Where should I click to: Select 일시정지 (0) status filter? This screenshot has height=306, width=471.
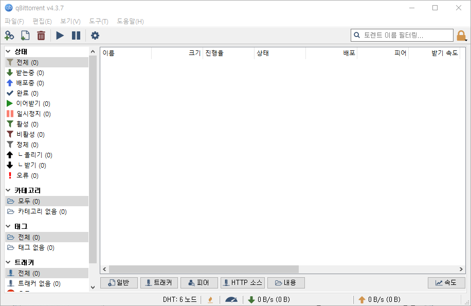point(47,114)
